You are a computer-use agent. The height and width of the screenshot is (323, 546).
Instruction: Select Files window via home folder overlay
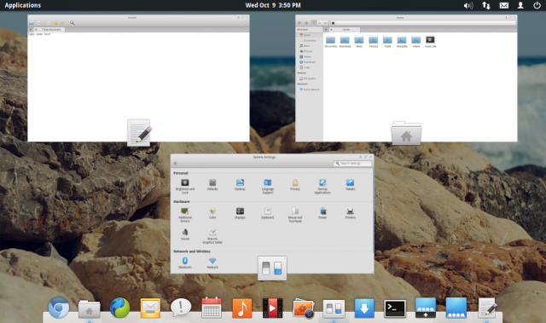(x=406, y=133)
